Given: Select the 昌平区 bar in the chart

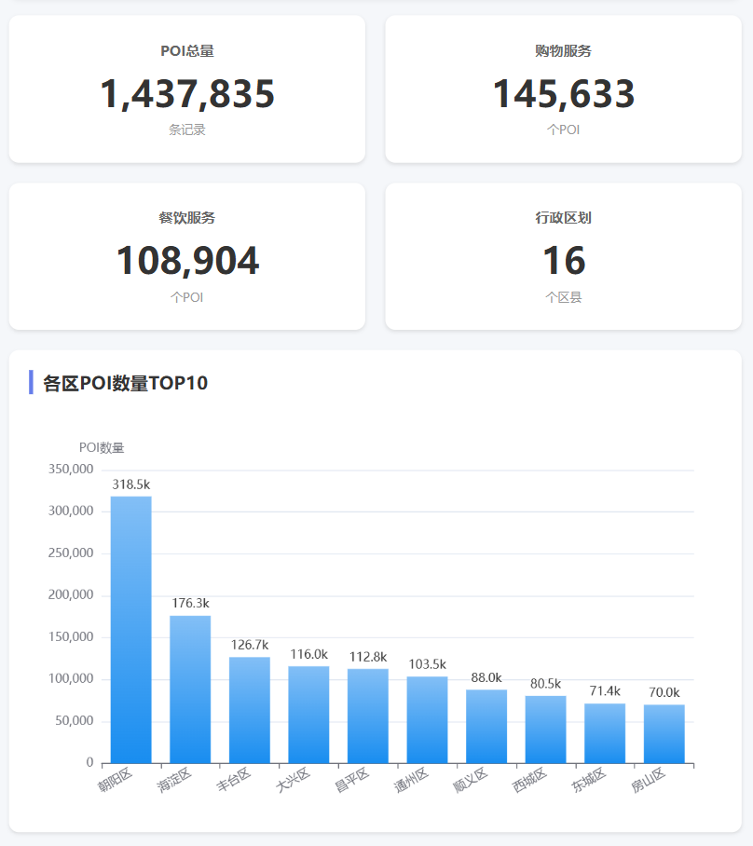Looking at the screenshot, I should pyautogui.click(x=368, y=716).
